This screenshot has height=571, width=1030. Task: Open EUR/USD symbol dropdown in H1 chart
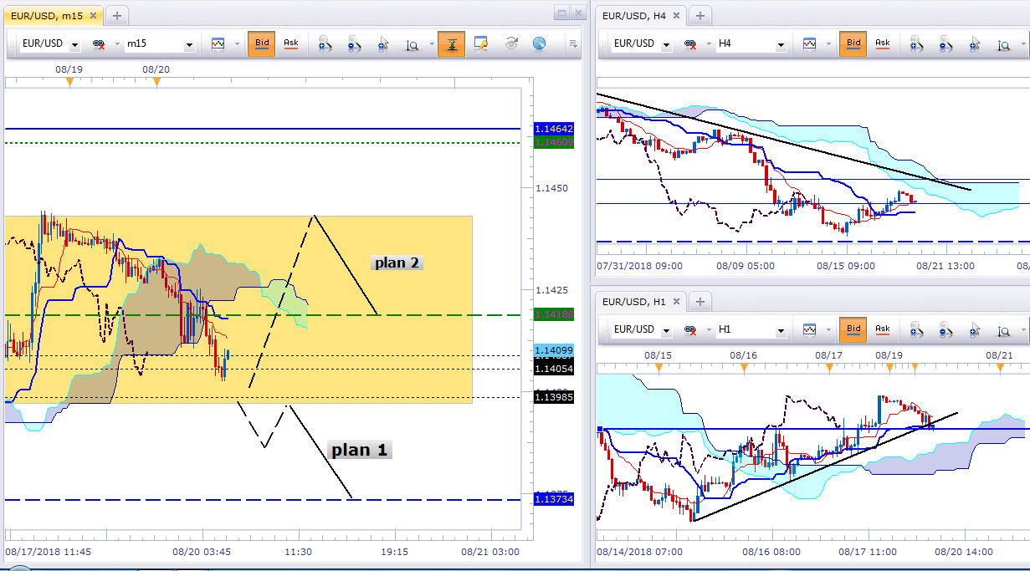coord(667,331)
